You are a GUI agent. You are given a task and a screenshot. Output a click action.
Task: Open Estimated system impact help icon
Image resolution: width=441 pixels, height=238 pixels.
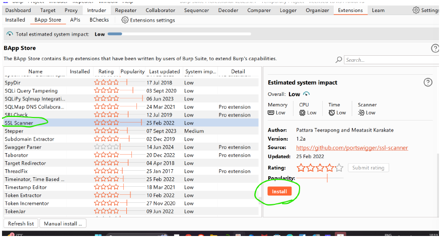(x=428, y=82)
